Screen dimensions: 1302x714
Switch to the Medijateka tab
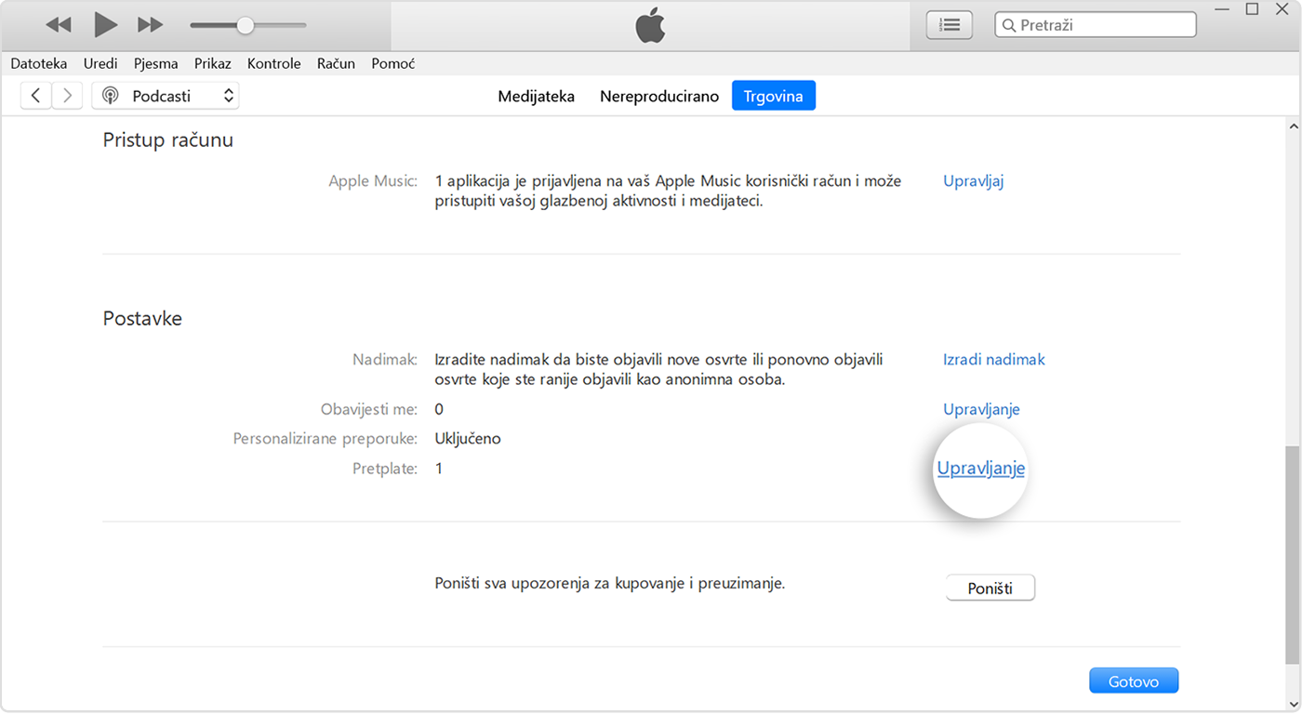coord(537,95)
